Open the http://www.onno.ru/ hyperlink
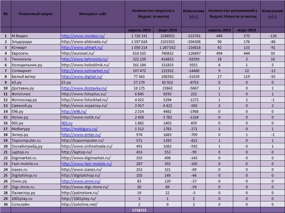The width and height of the screenshot is (285, 213). coord(81,181)
